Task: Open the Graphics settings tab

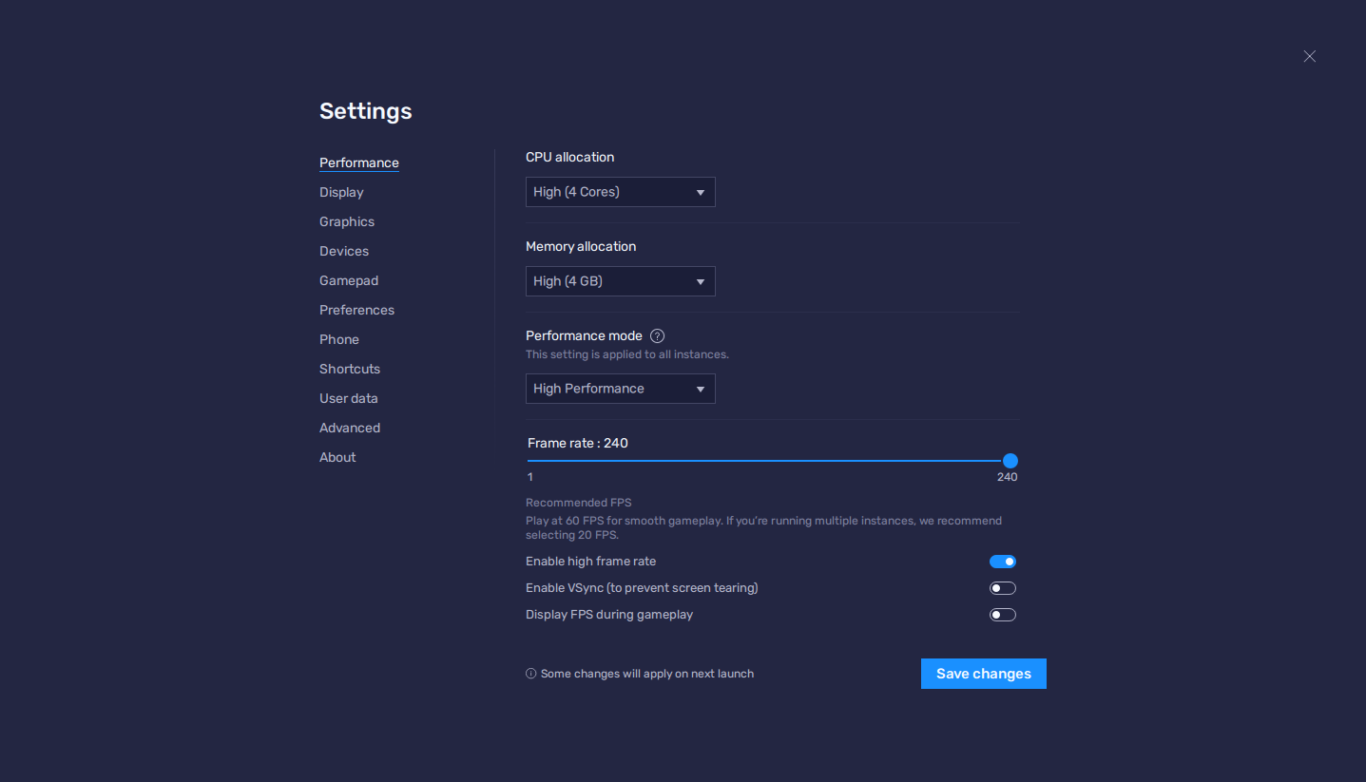Action: [x=347, y=221]
